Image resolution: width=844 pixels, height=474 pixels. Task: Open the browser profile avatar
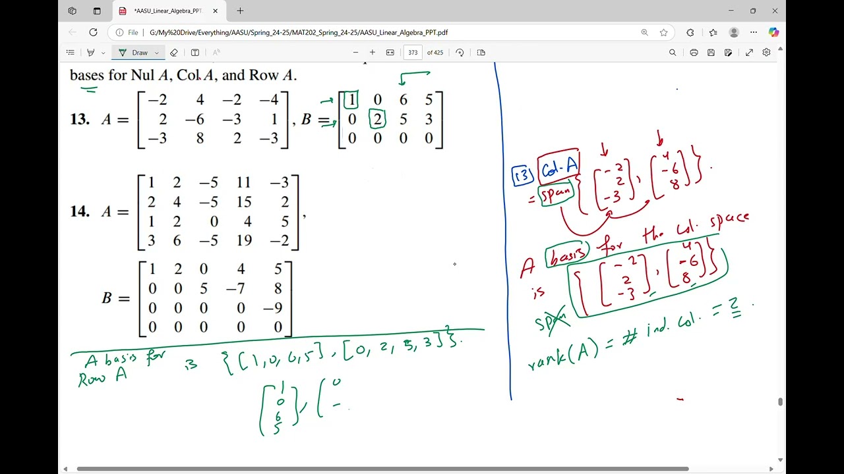pyautogui.click(x=734, y=32)
